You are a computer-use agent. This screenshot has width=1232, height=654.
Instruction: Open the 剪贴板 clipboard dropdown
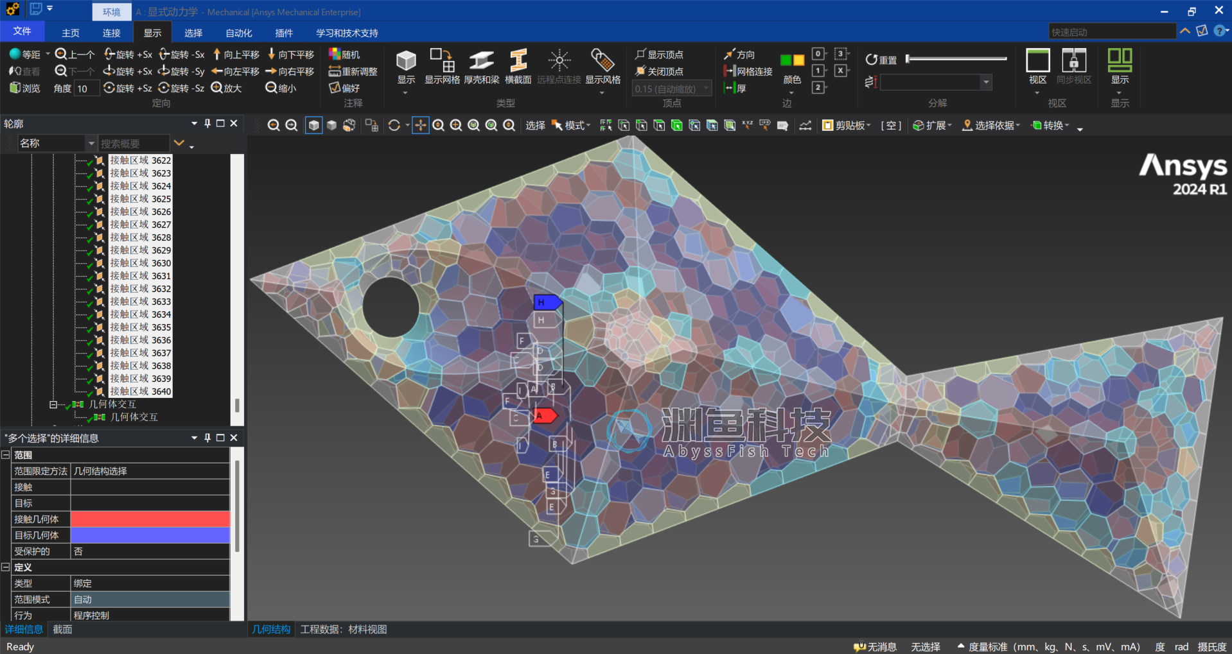[847, 126]
